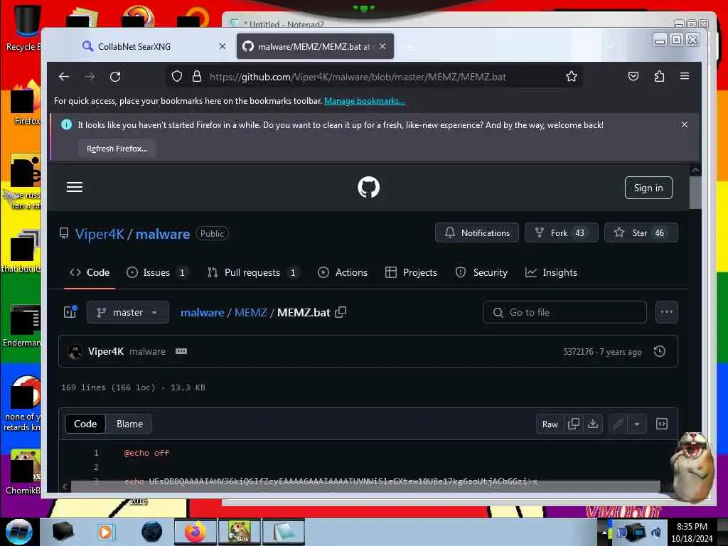
Task: Open the malware breadcrumb link
Action: (203, 313)
